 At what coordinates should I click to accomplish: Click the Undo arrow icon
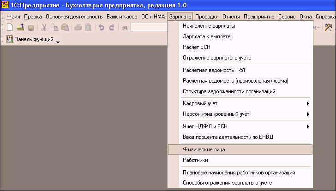tap(101, 28)
